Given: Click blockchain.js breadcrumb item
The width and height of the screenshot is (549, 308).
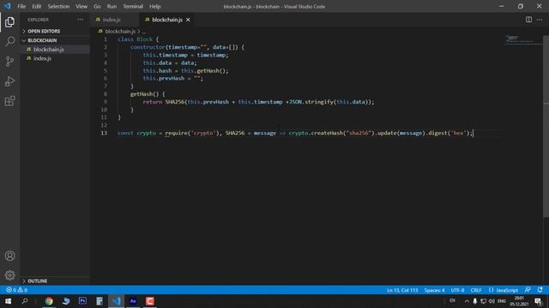Looking at the screenshot, I should coord(120,31).
